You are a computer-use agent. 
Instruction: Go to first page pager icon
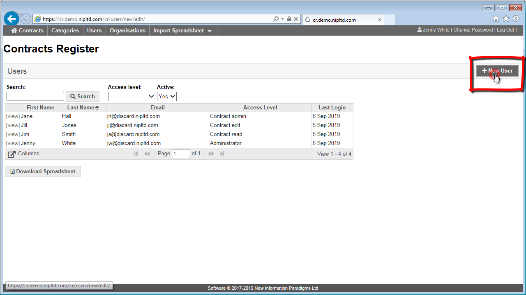point(136,154)
